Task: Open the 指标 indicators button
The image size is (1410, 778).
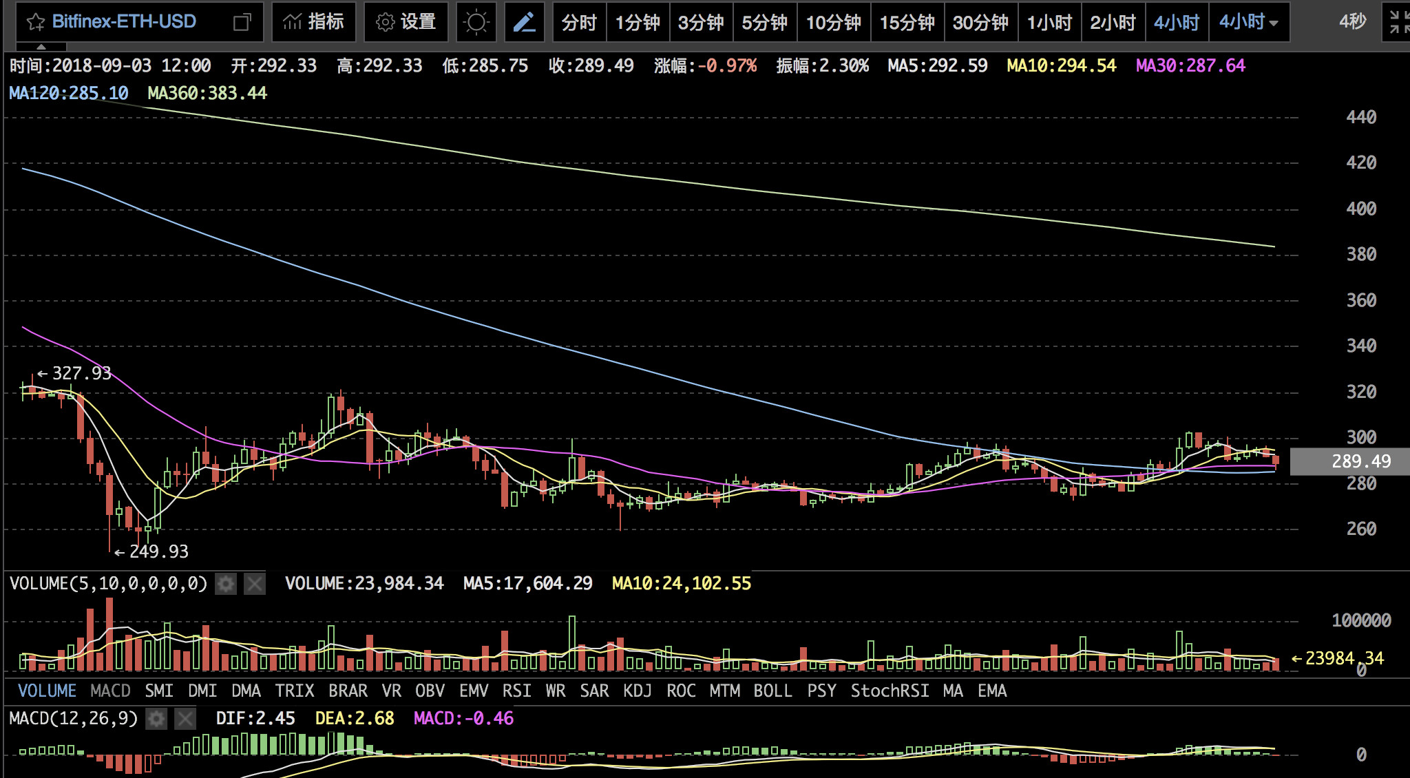Action: (314, 22)
